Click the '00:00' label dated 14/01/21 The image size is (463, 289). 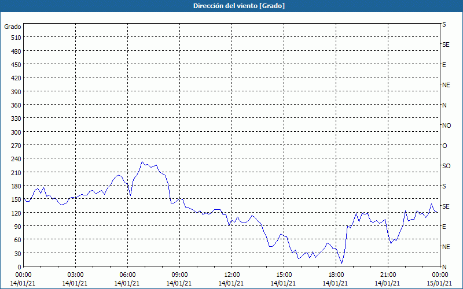click(23, 275)
